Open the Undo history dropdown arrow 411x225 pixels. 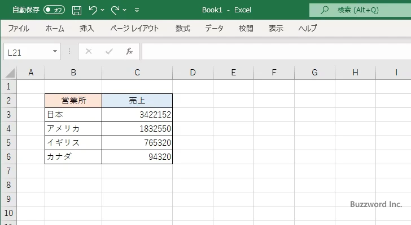click(x=103, y=10)
